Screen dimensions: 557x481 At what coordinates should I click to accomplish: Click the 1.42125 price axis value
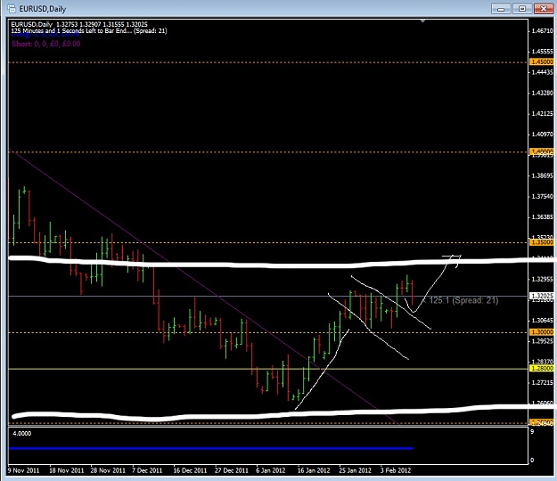click(x=542, y=114)
